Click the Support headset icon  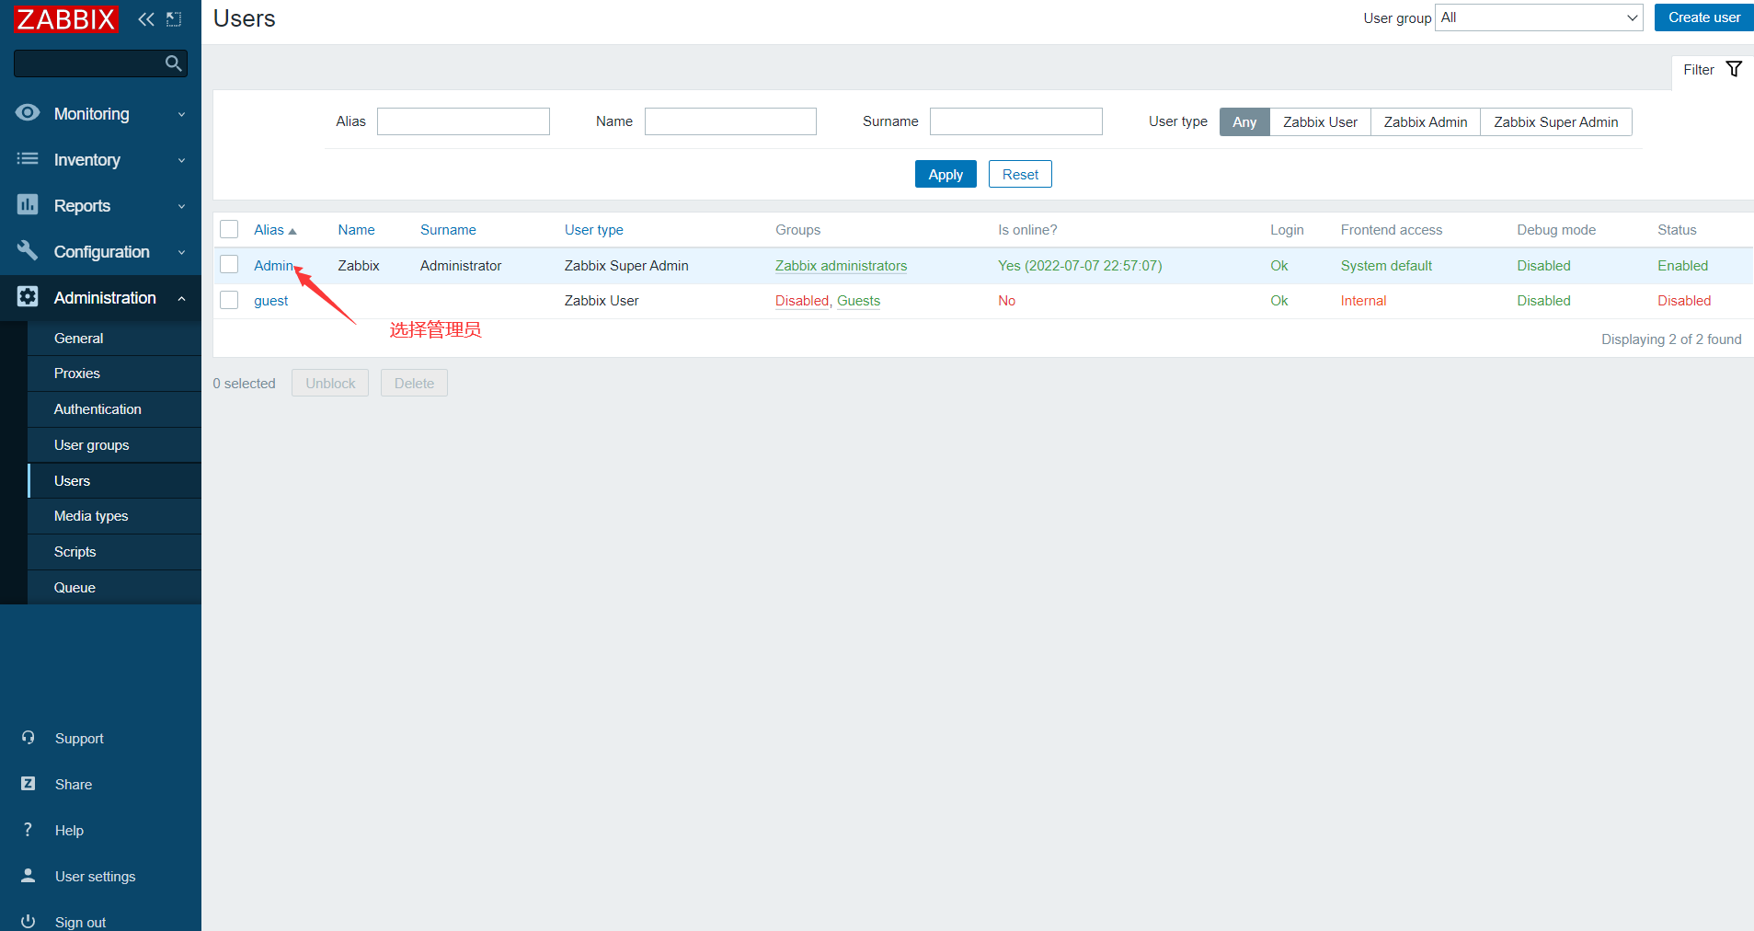coord(29,738)
